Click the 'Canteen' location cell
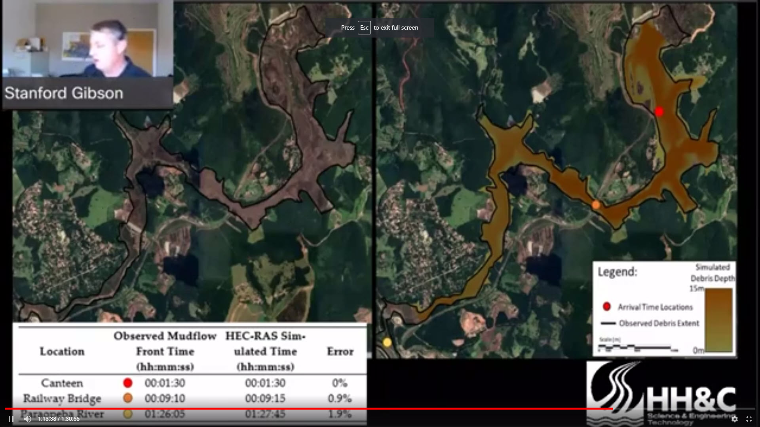Viewport: 760px width, 427px height. click(62, 383)
